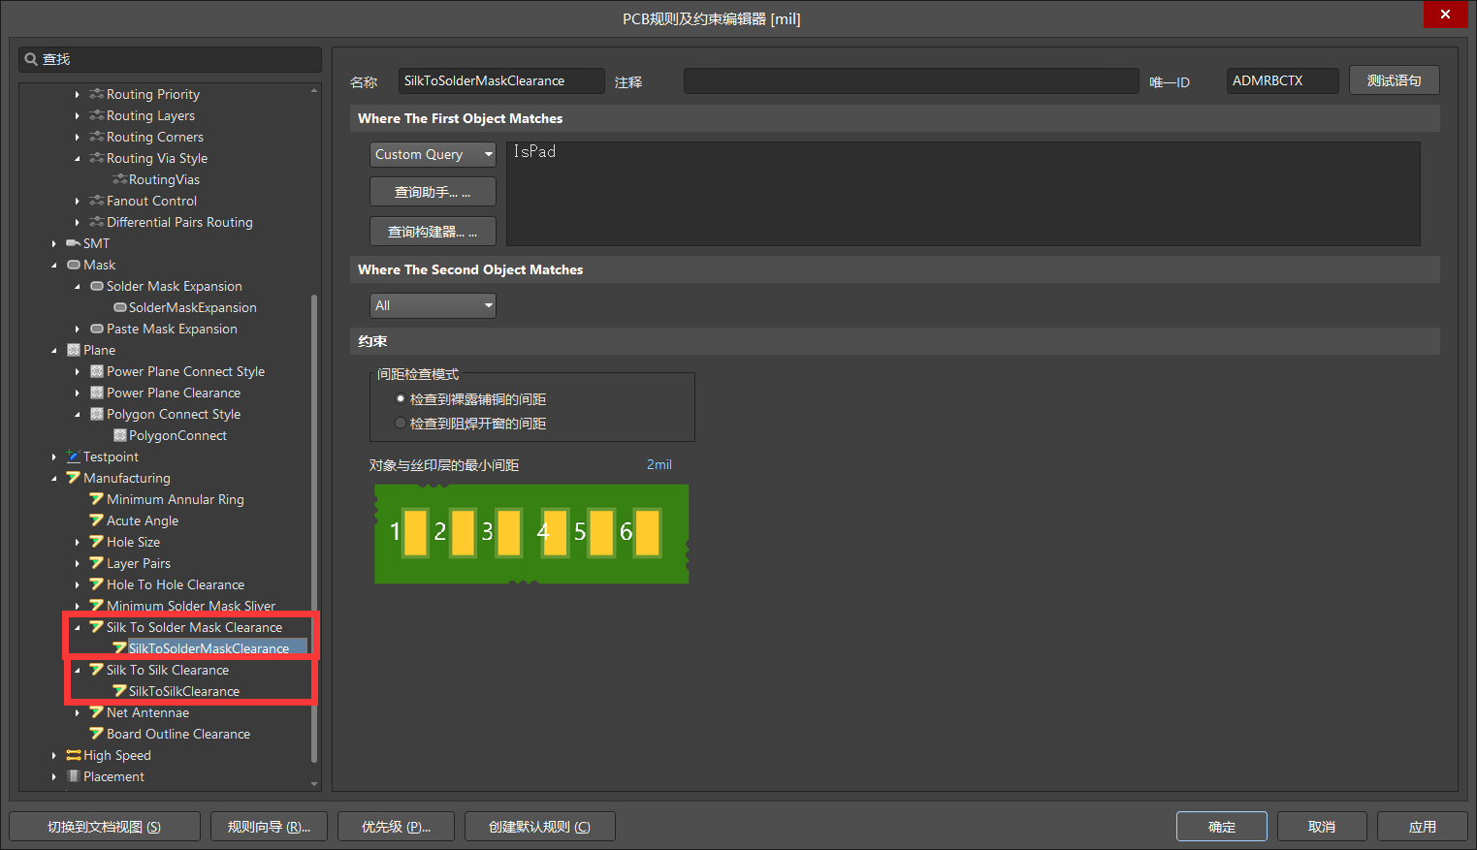
Task: Select 检查到阻焊开窗的间距 mode
Action: pos(400,423)
